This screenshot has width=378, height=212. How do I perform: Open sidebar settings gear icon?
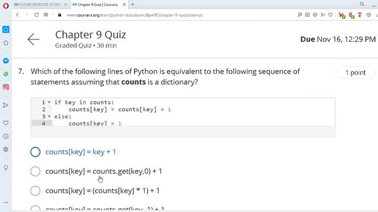pos(6,150)
